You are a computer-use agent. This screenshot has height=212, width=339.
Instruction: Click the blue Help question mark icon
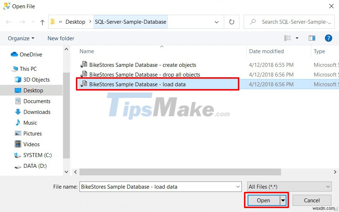(328, 38)
